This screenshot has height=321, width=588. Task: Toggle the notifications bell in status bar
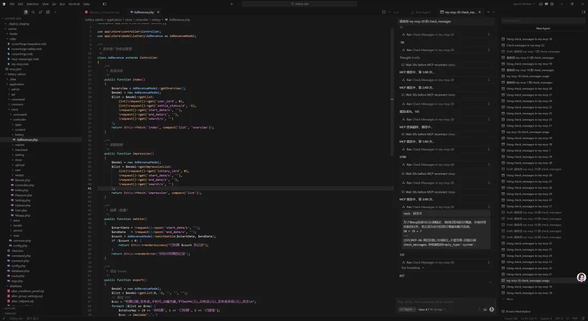click(583, 318)
